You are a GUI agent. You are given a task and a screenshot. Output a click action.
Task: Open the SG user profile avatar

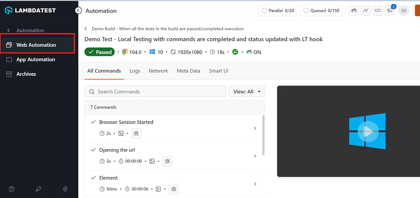[404, 10]
